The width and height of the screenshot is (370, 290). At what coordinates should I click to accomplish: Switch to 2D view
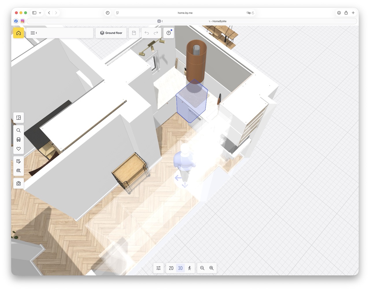click(171, 268)
